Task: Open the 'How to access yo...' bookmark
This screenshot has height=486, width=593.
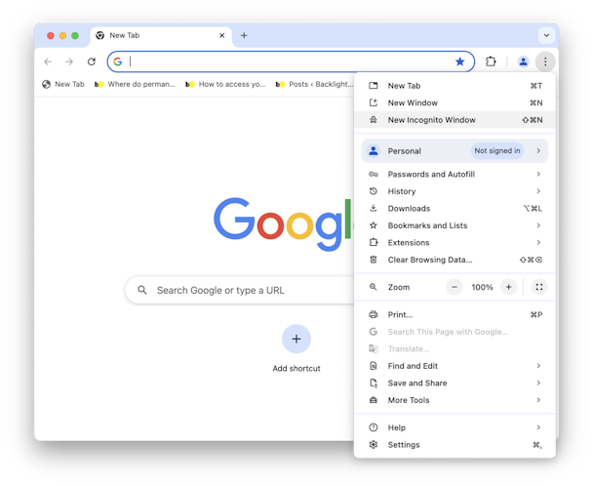Action: (x=225, y=84)
